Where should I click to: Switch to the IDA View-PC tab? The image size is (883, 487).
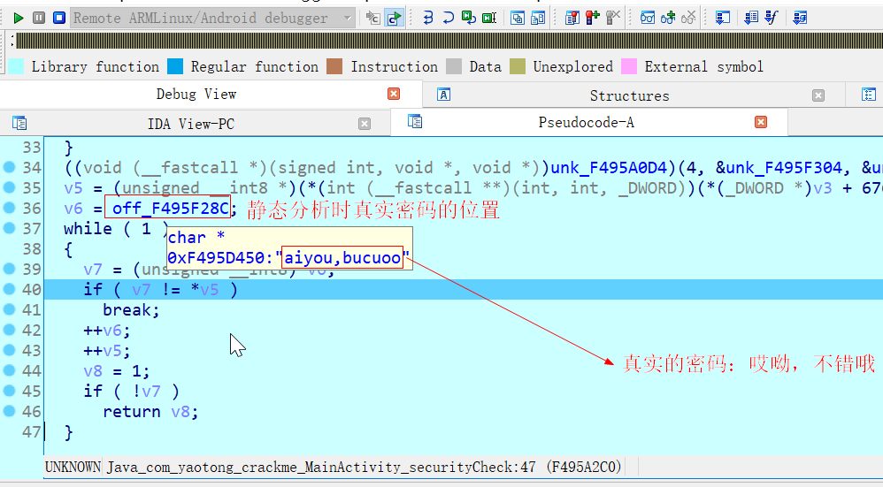pos(191,124)
